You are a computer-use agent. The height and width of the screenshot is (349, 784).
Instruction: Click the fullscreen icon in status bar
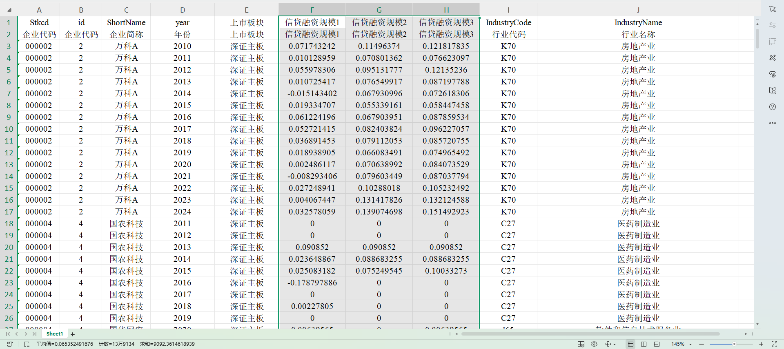774,344
